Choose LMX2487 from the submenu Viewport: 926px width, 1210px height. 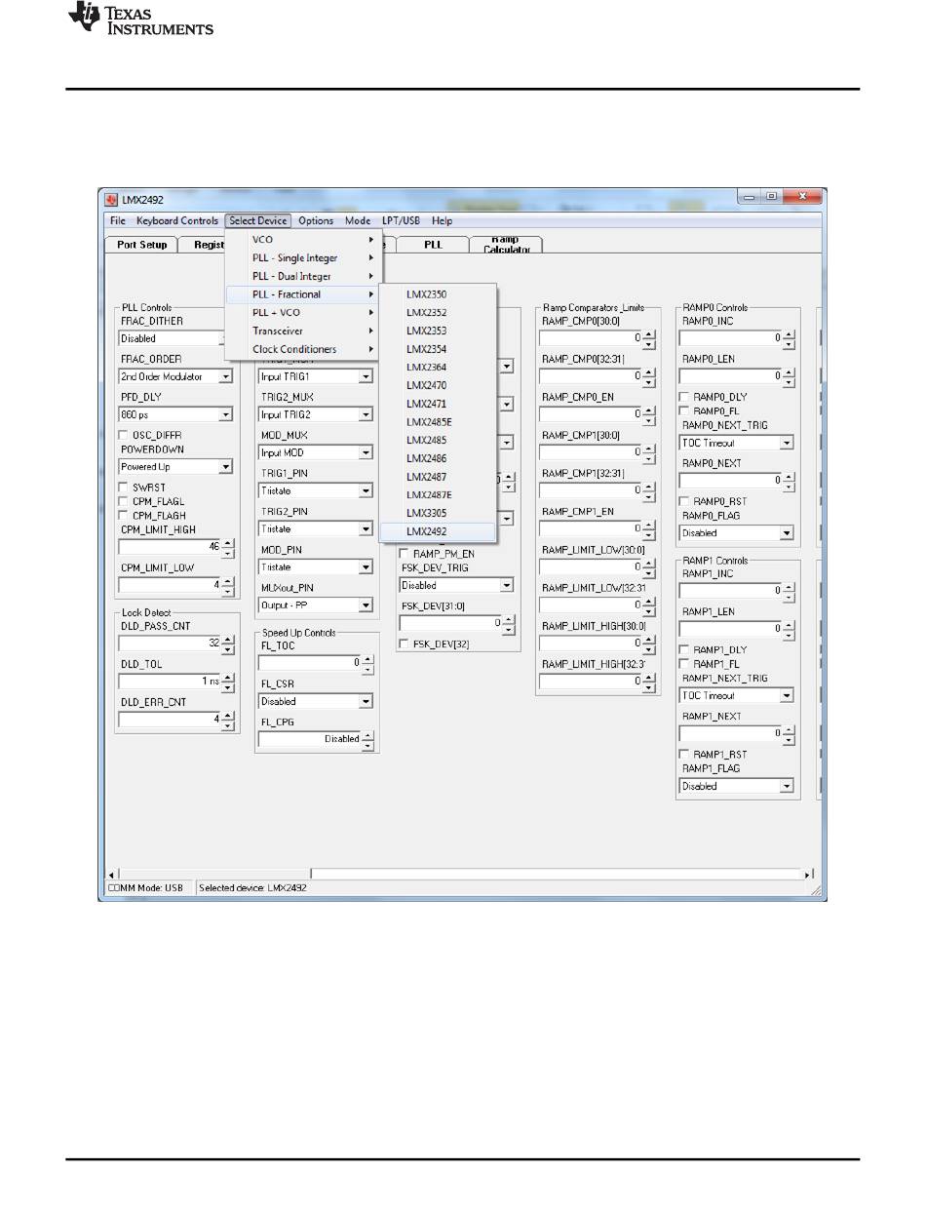click(438, 477)
